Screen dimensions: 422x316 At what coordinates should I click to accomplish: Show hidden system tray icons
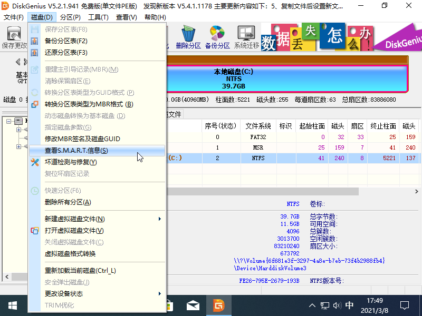(x=312, y=305)
